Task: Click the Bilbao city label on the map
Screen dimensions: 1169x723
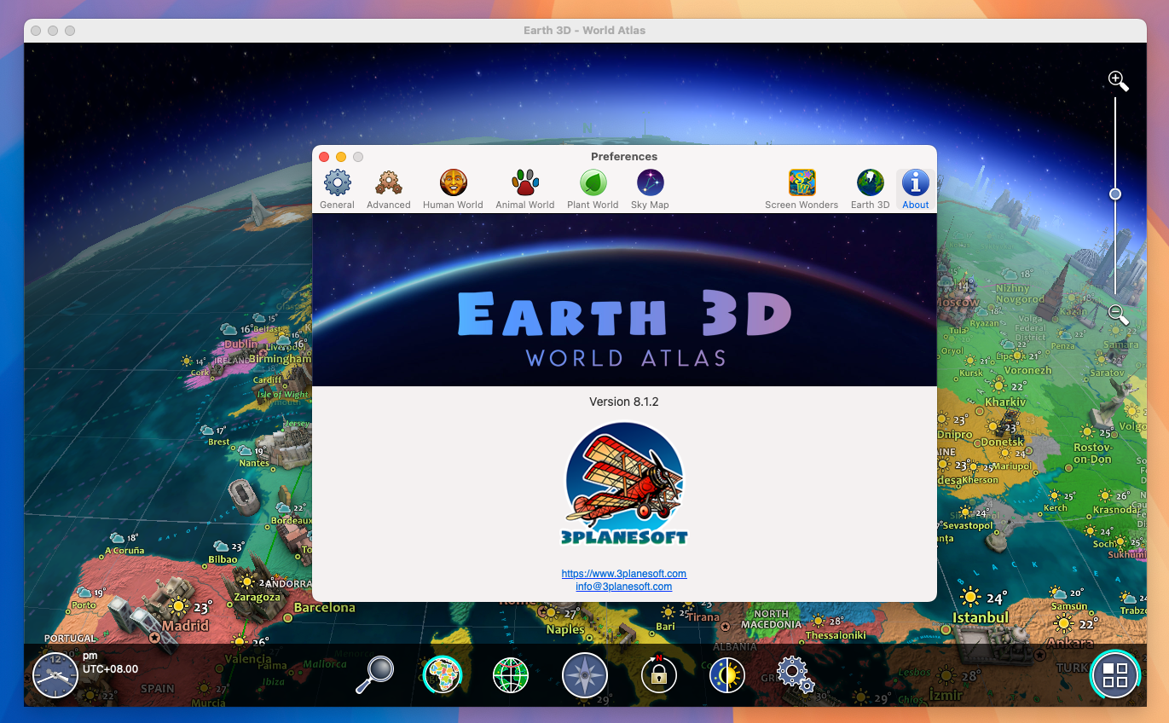Action: coord(223,560)
